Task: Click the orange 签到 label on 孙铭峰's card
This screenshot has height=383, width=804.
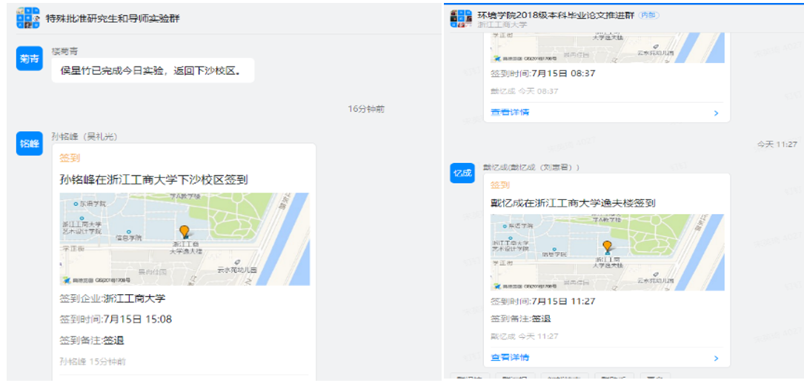Action: (70, 158)
